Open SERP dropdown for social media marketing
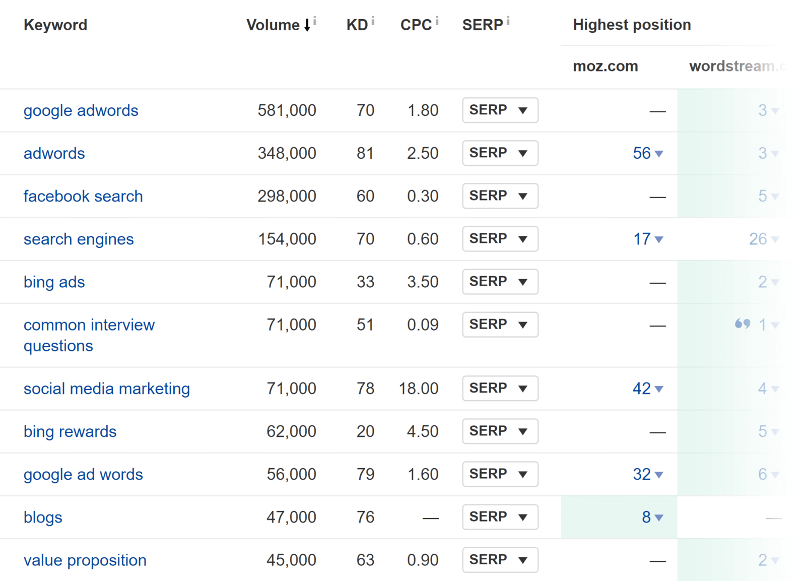806x581 pixels. (x=500, y=389)
